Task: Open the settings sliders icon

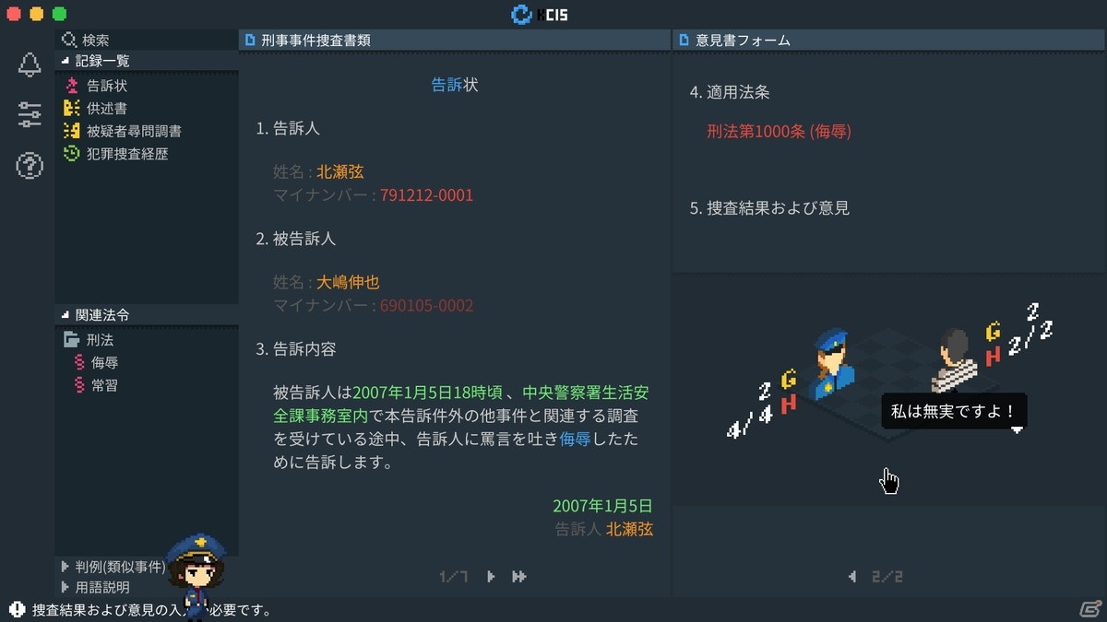Action: click(x=30, y=115)
